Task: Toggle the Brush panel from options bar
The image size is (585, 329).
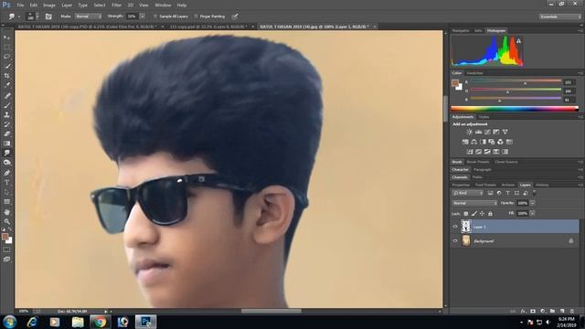Action: [x=48, y=16]
